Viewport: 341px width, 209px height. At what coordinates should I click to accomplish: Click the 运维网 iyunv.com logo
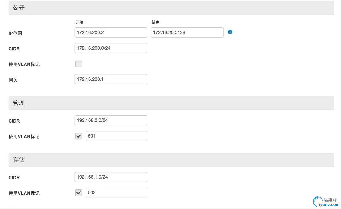pos(326,202)
